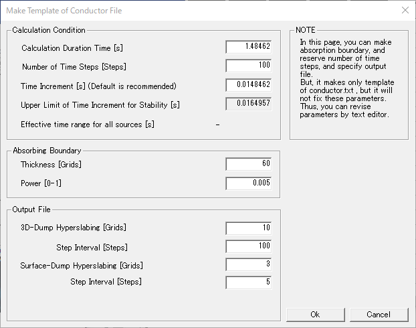This screenshot has width=416, height=328.
Task: Click the Output File group label
Action: pyautogui.click(x=31, y=210)
